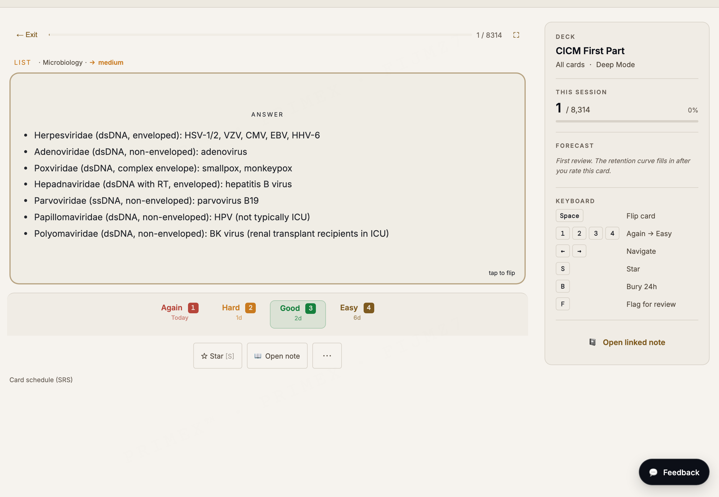719x497 pixels.
Task: Click the forecast First review message
Action: point(623,166)
